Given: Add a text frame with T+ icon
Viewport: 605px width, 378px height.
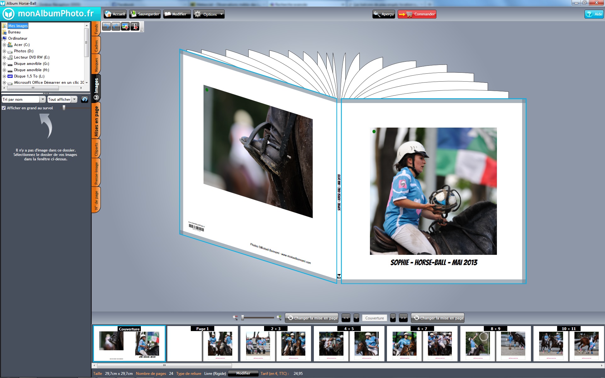Looking at the screenshot, I should pyautogui.click(x=135, y=26).
